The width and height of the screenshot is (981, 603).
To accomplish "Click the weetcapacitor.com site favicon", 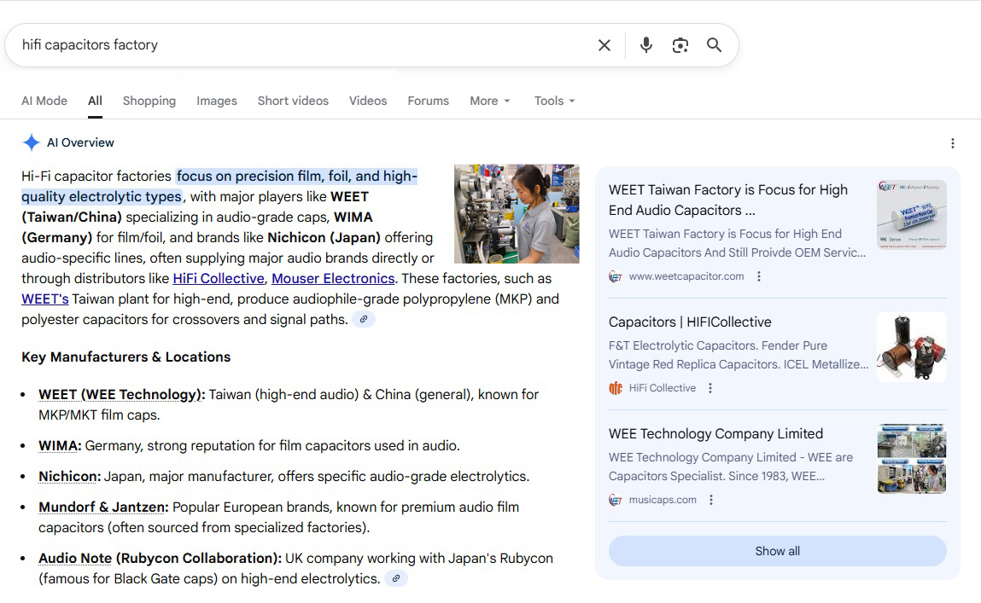I will (x=615, y=275).
